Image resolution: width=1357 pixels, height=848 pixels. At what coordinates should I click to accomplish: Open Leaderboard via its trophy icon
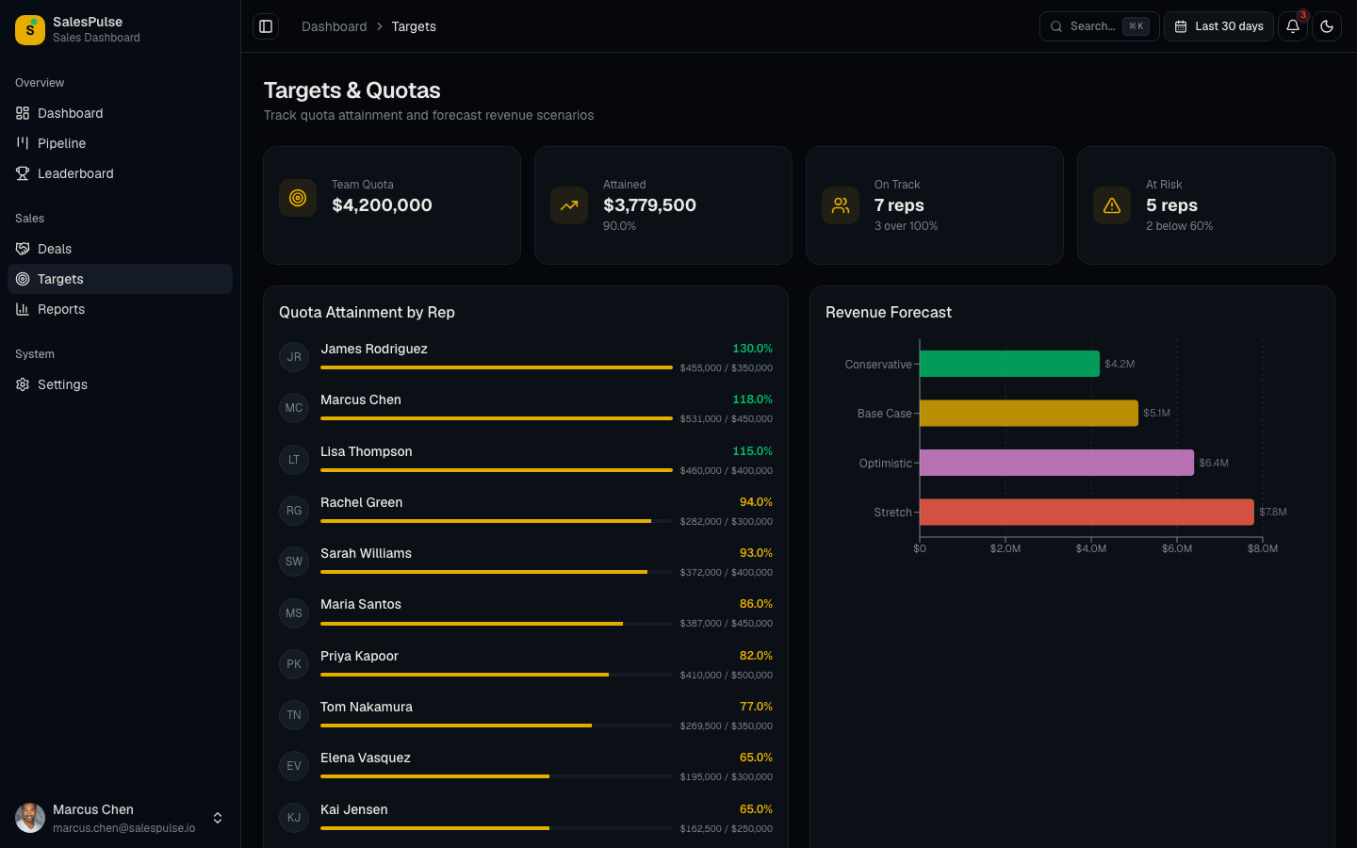[23, 173]
